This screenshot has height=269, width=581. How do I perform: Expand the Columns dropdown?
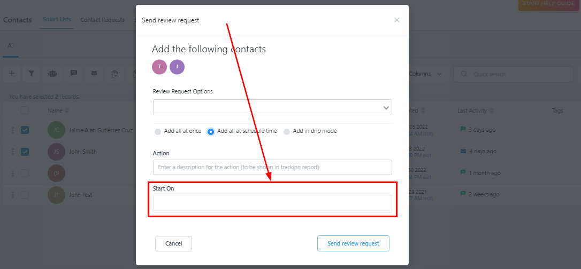pyautogui.click(x=425, y=74)
